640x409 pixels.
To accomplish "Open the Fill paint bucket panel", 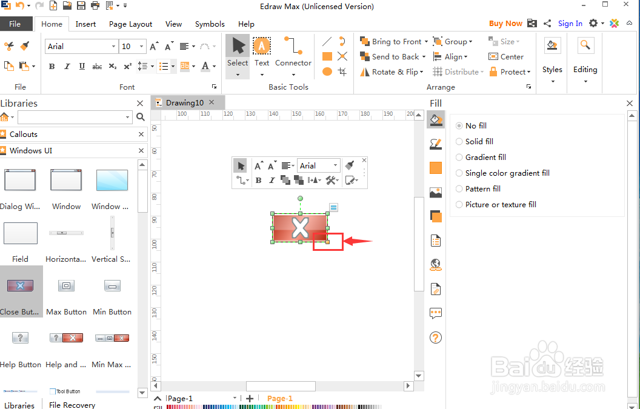I will (x=436, y=120).
